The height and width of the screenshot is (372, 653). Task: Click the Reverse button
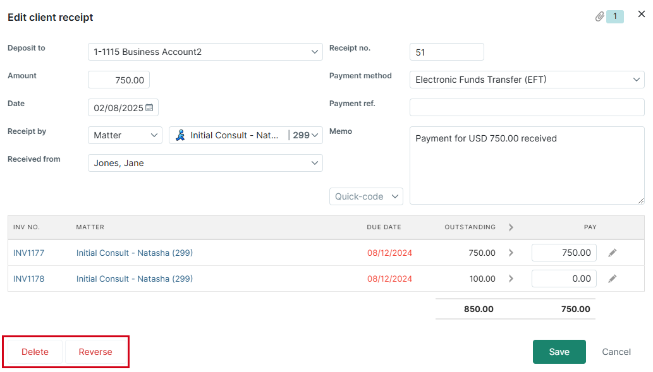pyautogui.click(x=95, y=352)
